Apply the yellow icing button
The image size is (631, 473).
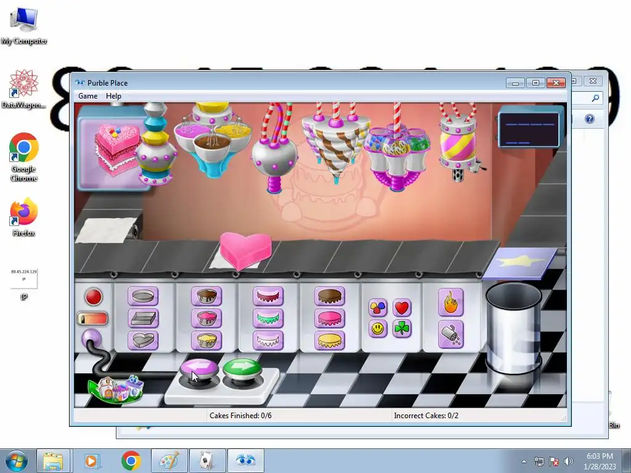click(330, 340)
